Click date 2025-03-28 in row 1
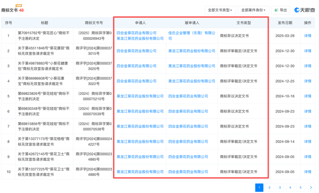This screenshot has width=319, height=193. 285,35
